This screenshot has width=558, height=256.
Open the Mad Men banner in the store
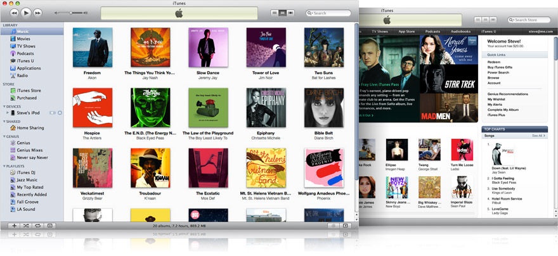pyautogui.click(x=449, y=108)
